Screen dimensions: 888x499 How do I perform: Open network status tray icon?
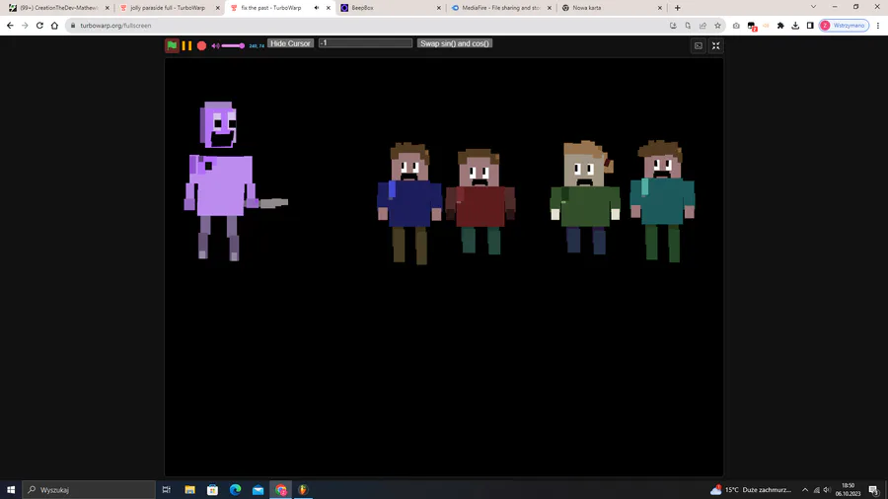(816, 490)
